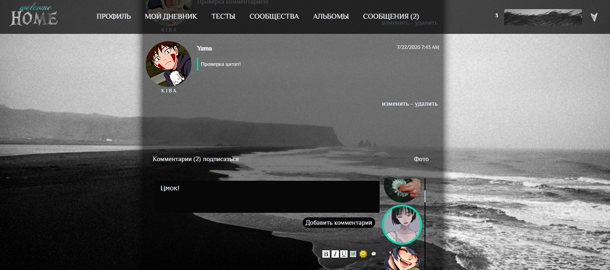Open the yellow smiley emoticon picker
610x270 pixels.
coord(363,254)
